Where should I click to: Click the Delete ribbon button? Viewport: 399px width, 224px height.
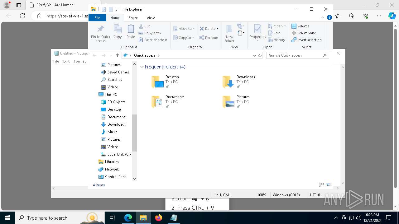coord(207,29)
